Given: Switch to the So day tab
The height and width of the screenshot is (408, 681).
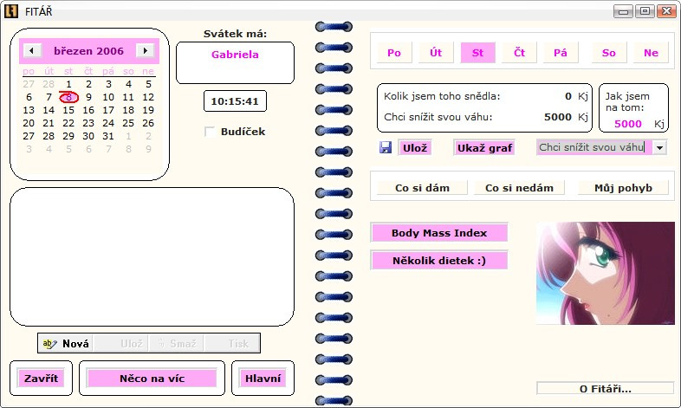Looking at the screenshot, I should 609,53.
